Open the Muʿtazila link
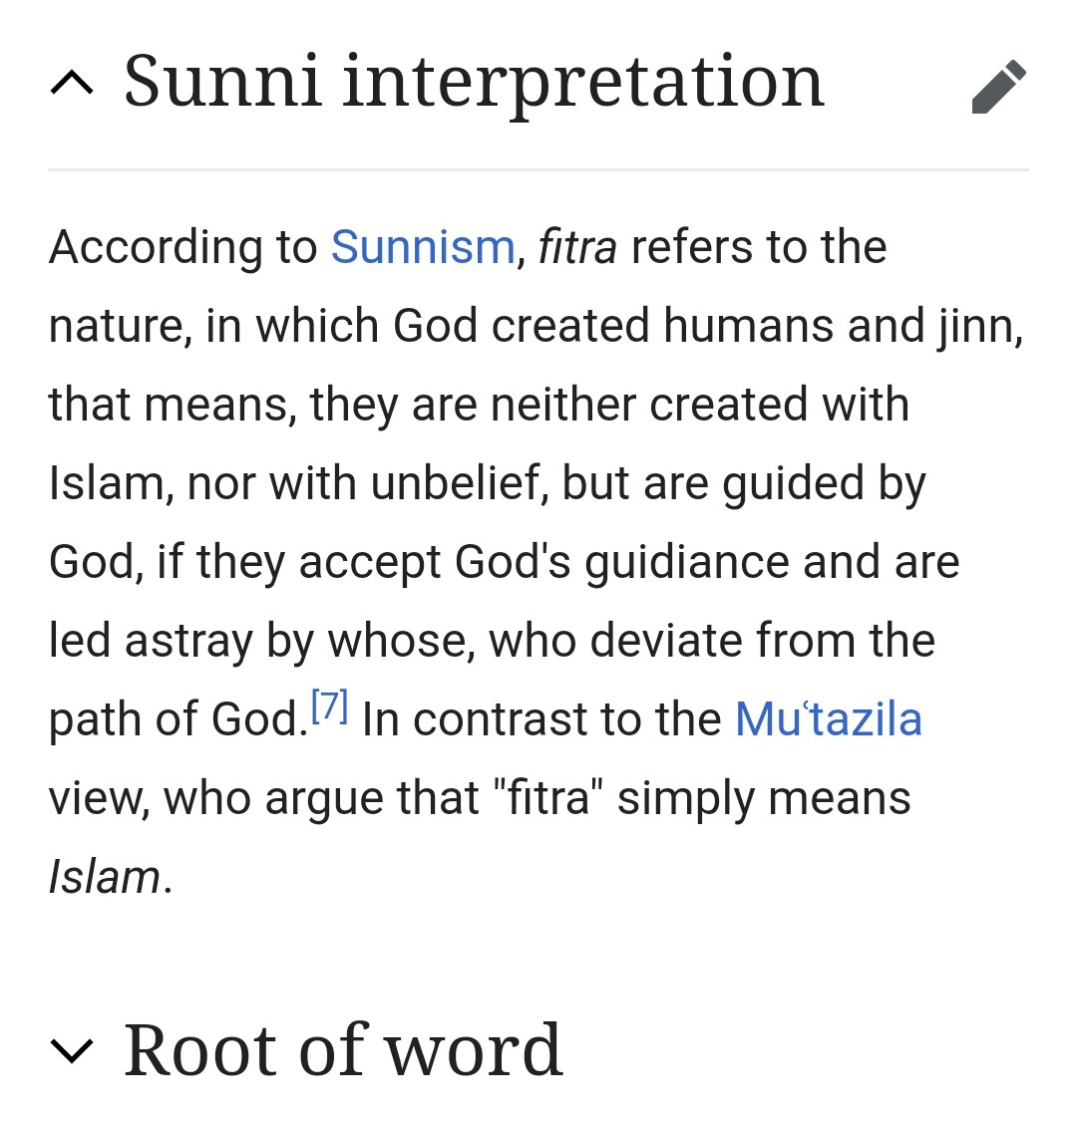The image size is (1077, 1124). tap(829, 719)
